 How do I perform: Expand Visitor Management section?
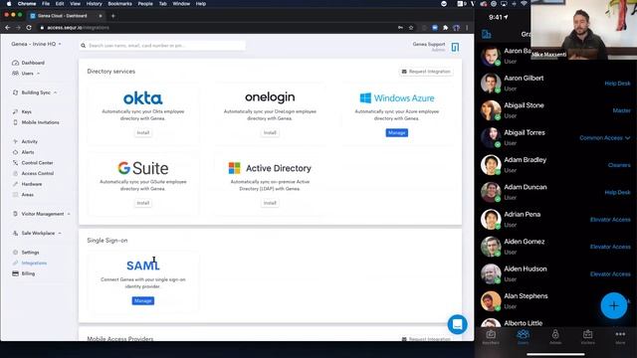click(x=42, y=214)
